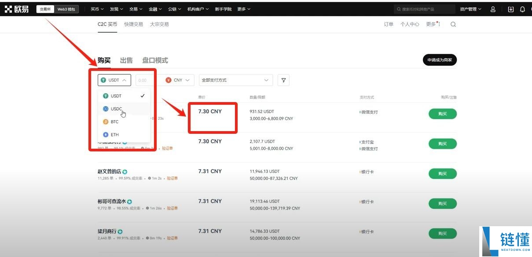532x257 pixels.
Task: Click the 支付方式 column header
Action: [367, 97]
